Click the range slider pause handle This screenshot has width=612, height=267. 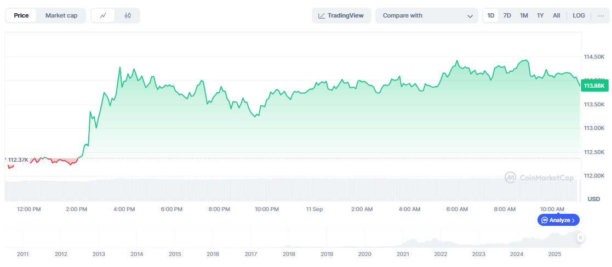coord(580,237)
